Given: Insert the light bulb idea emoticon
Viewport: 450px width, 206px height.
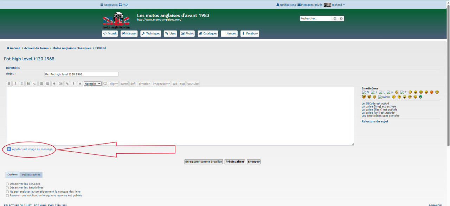Looking at the screenshot, I should (405, 97).
